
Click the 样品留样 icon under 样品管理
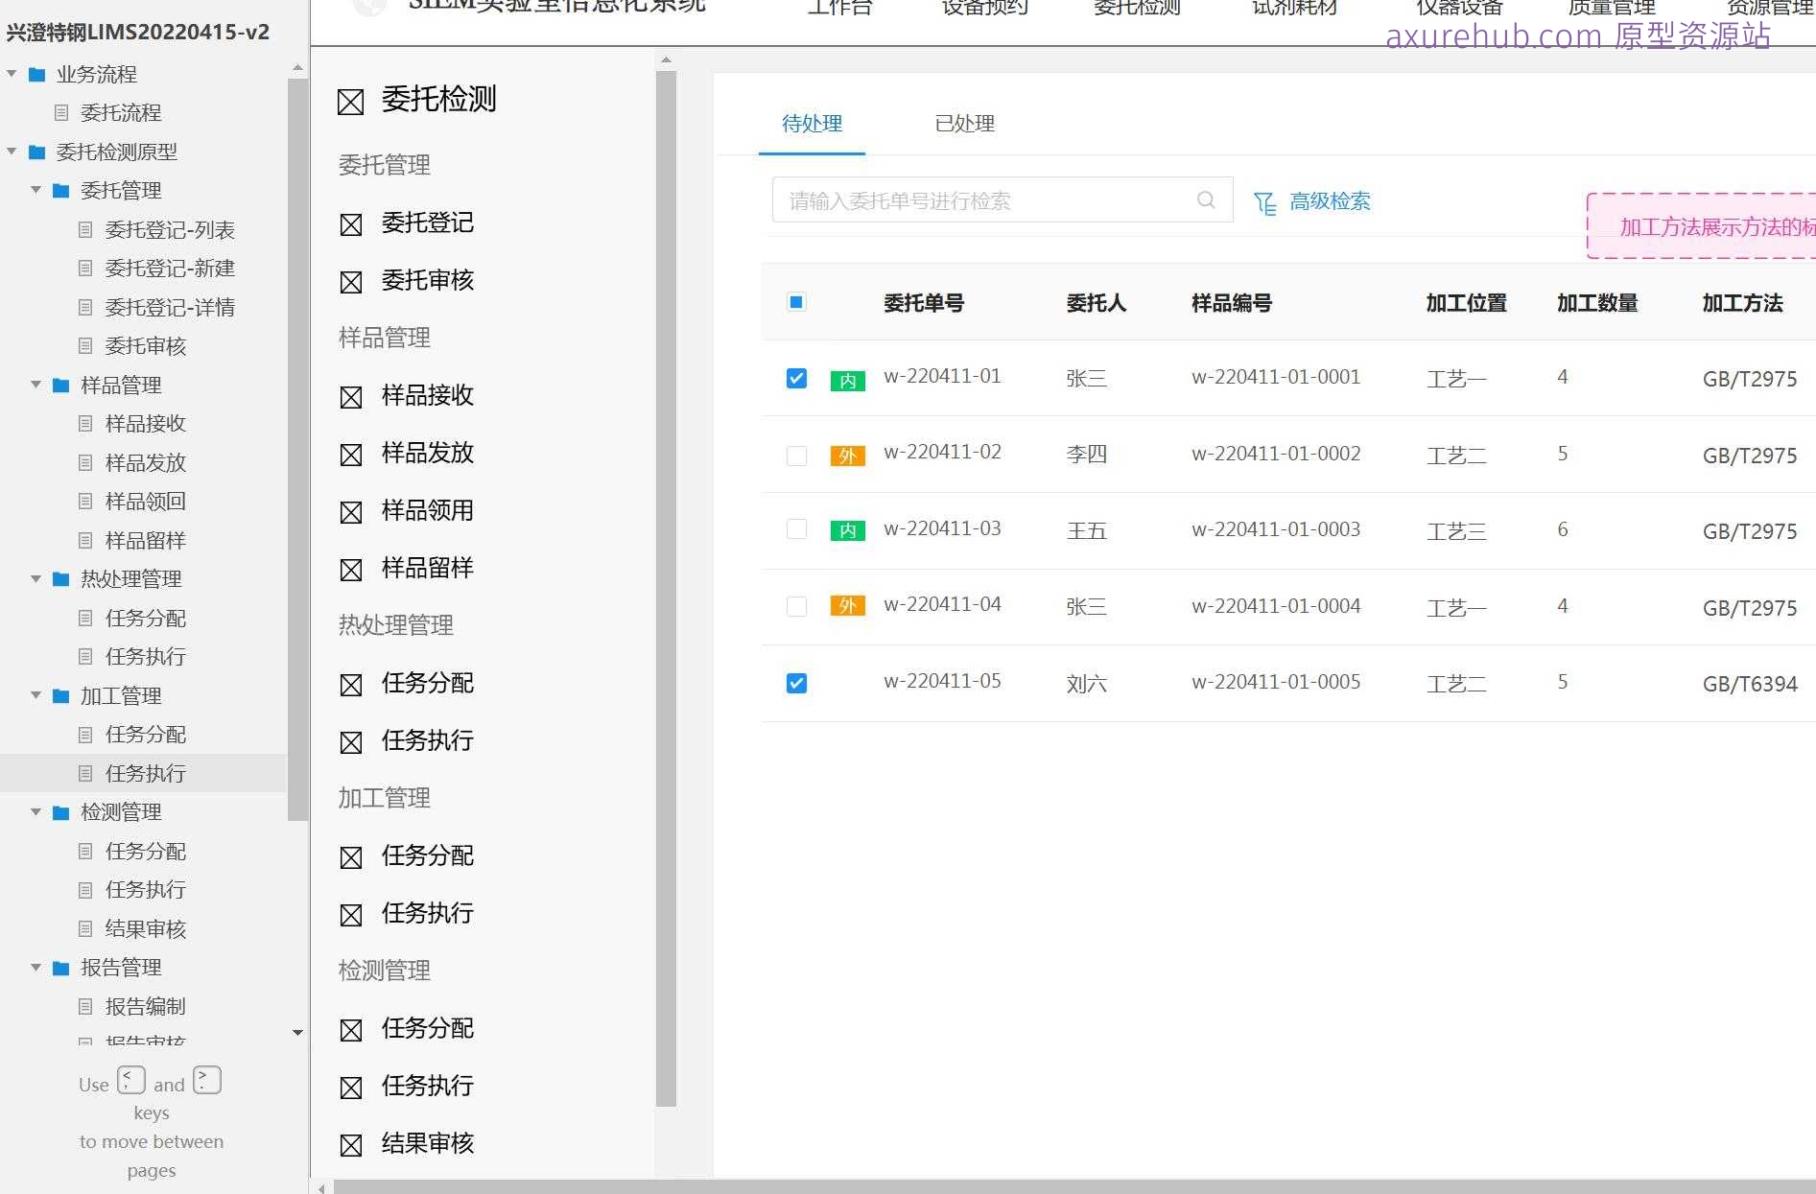tap(351, 569)
